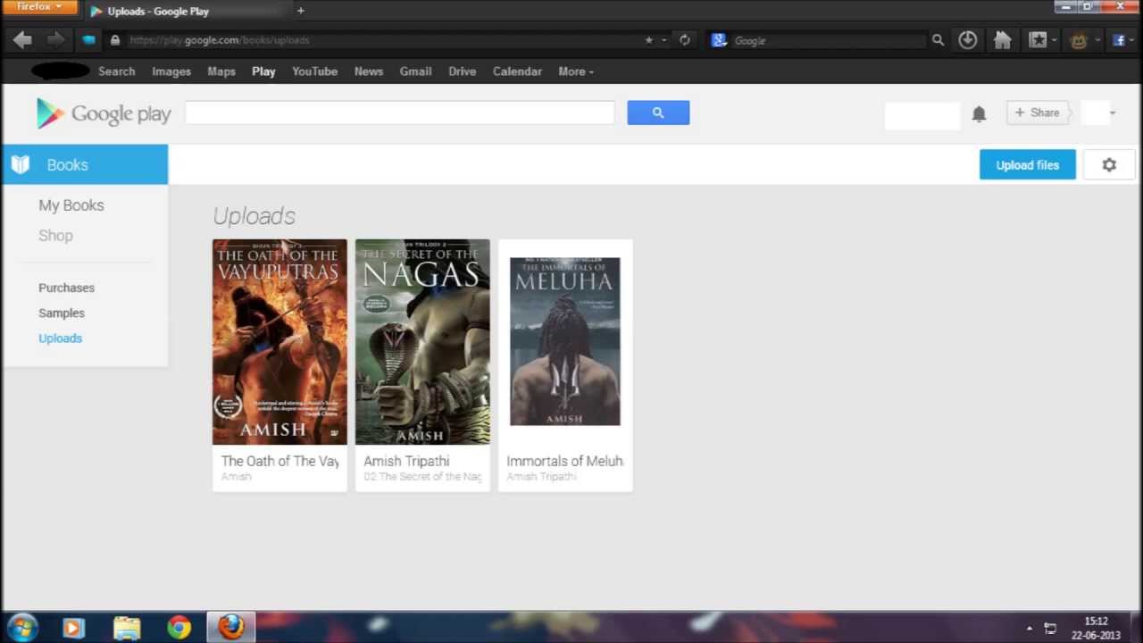Select Uploads in the sidebar
This screenshot has height=643, width=1143.
[x=60, y=338]
